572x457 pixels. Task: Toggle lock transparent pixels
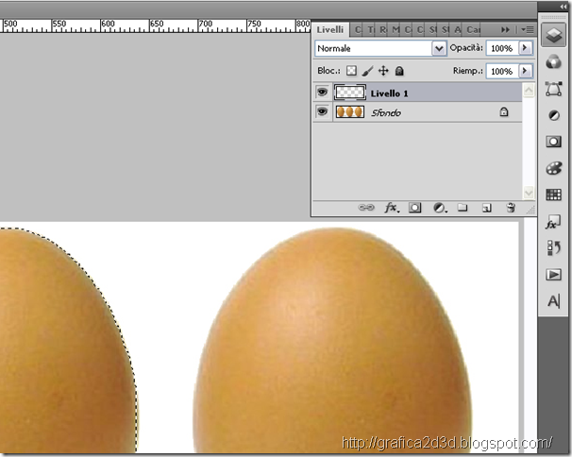pyautogui.click(x=351, y=71)
